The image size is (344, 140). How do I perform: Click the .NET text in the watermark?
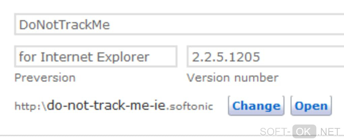point(329,132)
